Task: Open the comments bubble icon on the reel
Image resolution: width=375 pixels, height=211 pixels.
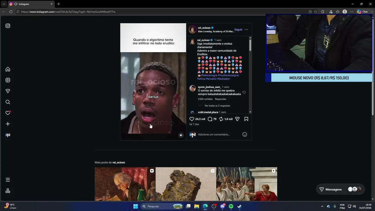Action: click(210, 119)
